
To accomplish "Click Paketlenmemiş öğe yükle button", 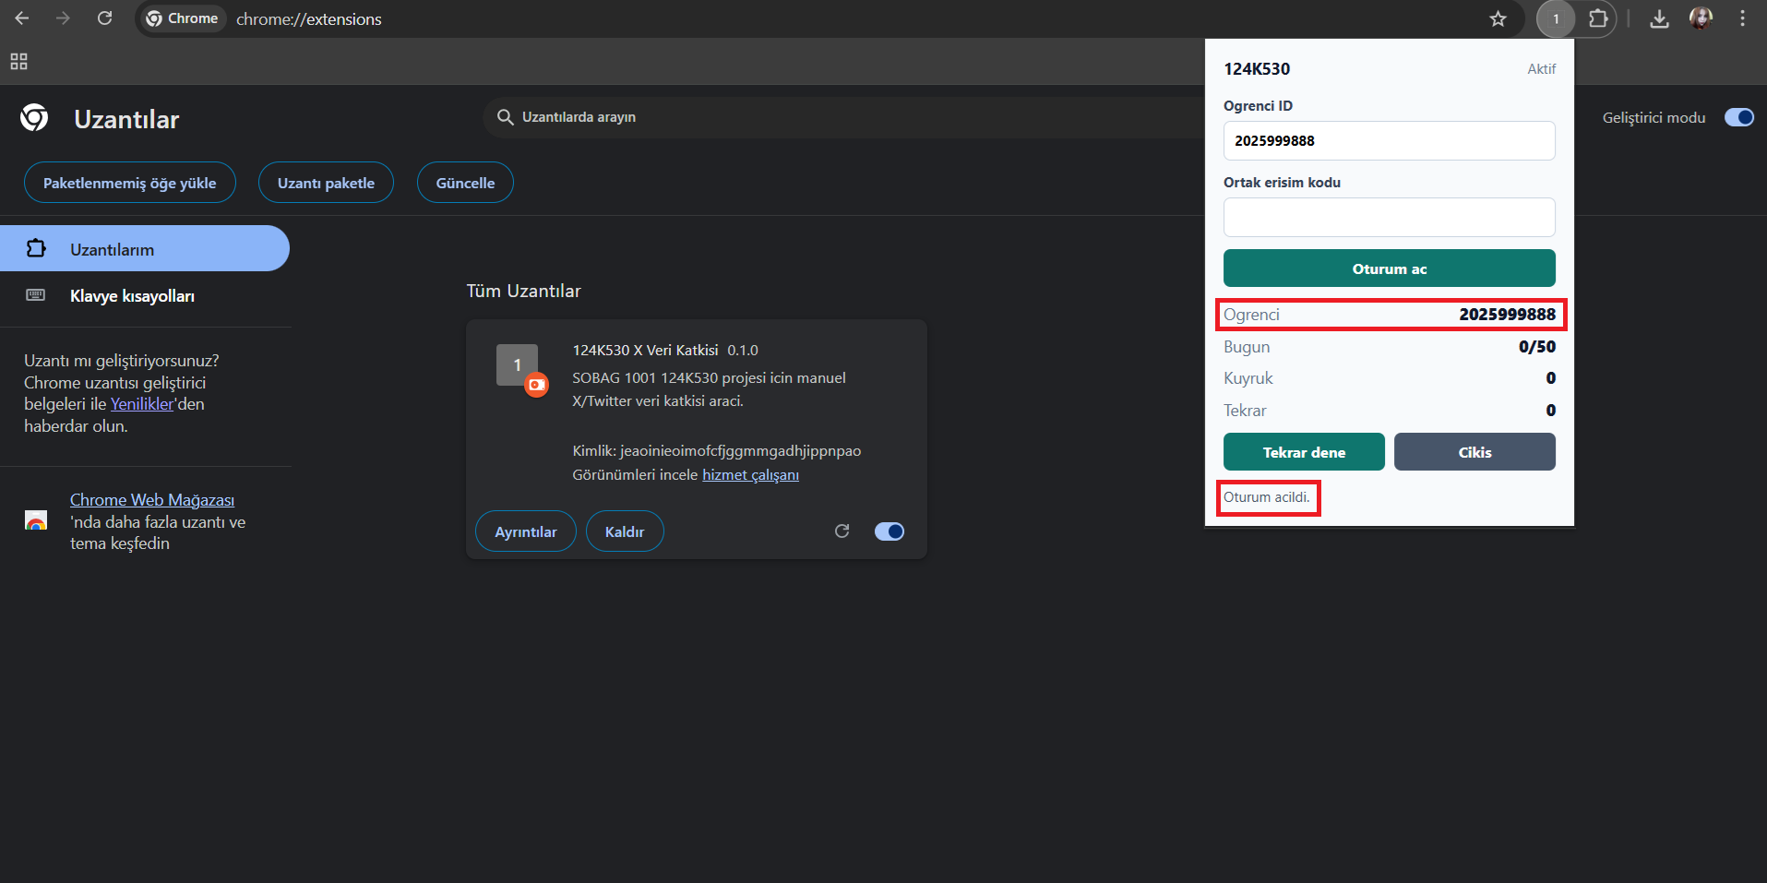I will tap(130, 183).
